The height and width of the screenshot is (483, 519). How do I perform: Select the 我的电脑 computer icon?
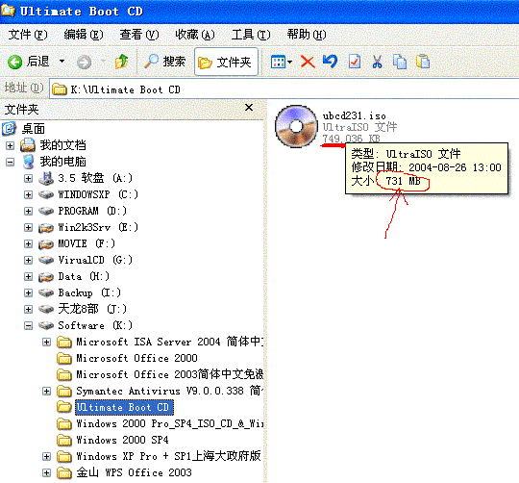29,162
